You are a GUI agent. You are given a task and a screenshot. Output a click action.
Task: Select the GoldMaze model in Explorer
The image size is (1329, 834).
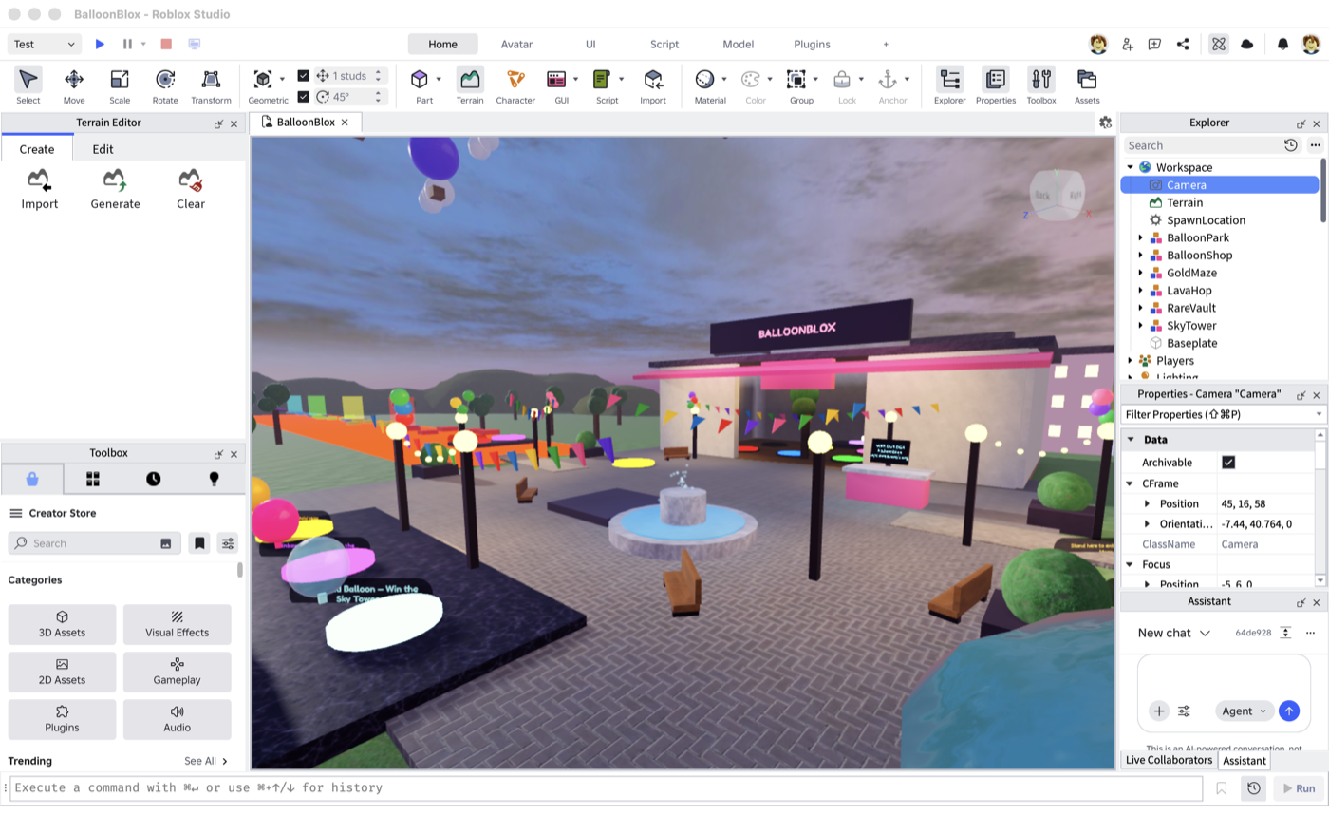tap(1191, 274)
